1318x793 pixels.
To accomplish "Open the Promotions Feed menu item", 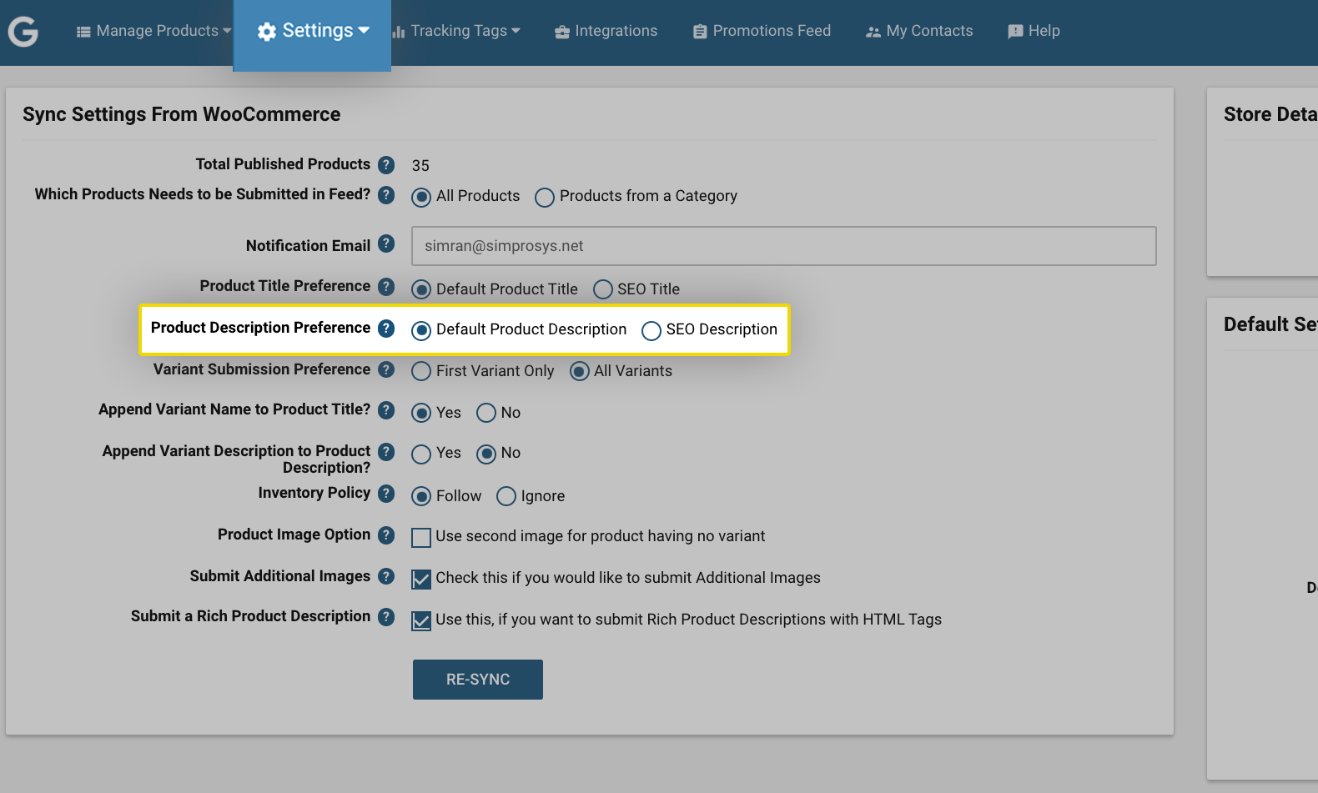I will click(762, 31).
